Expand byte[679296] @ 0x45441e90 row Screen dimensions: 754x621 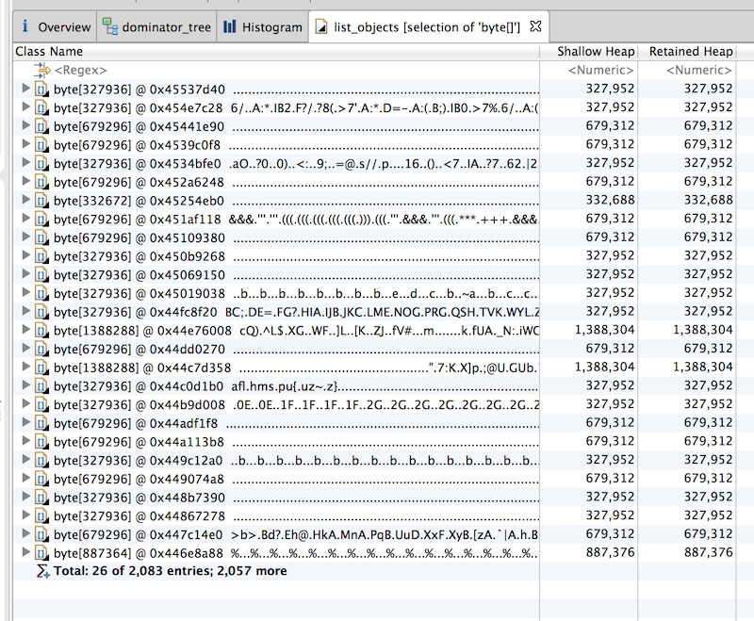(x=26, y=125)
